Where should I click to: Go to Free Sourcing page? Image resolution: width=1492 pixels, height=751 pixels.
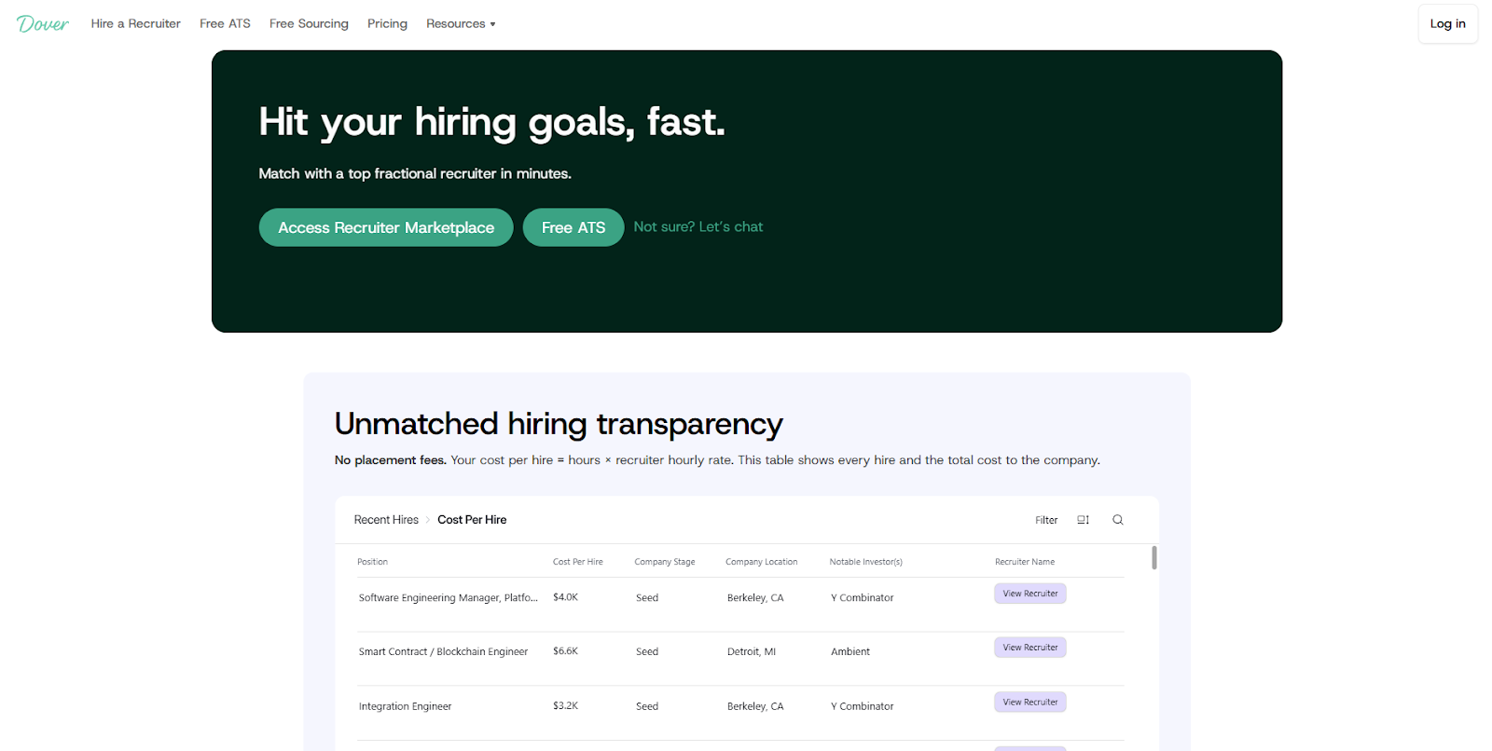(x=309, y=24)
